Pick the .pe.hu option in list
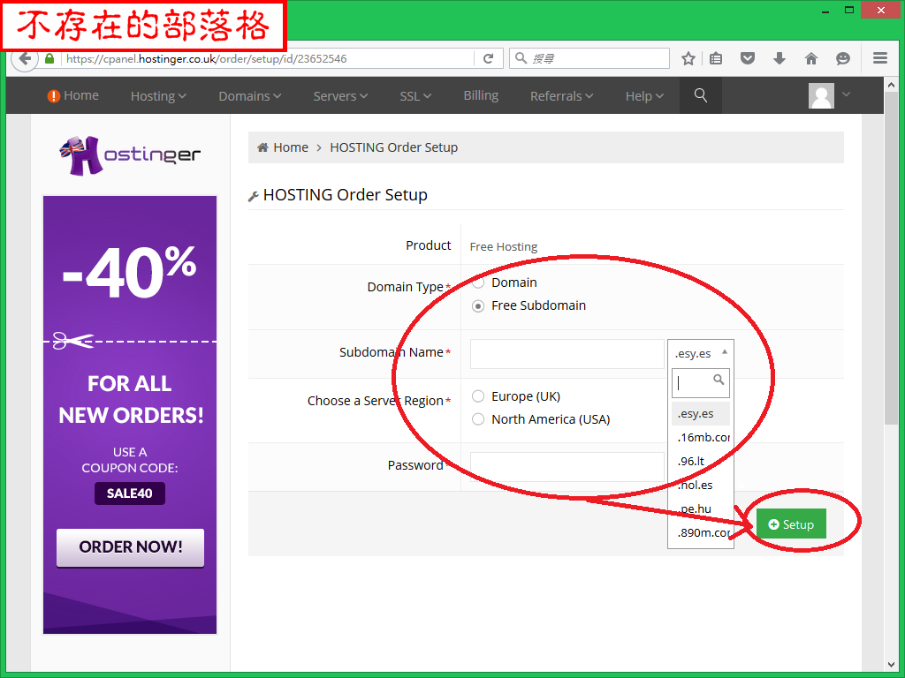Image resolution: width=905 pixels, height=678 pixels. click(x=701, y=508)
